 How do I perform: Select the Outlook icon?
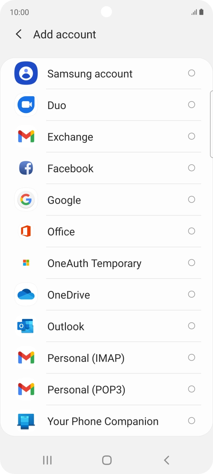[x=26, y=326]
